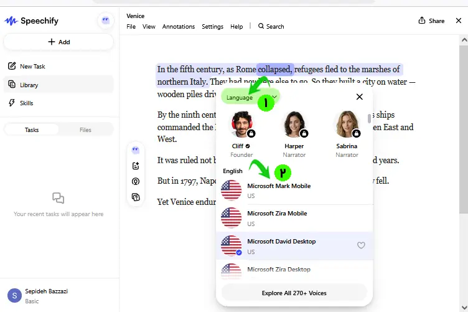
Task: Close the voice selection popup
Action: click(359, 97)
